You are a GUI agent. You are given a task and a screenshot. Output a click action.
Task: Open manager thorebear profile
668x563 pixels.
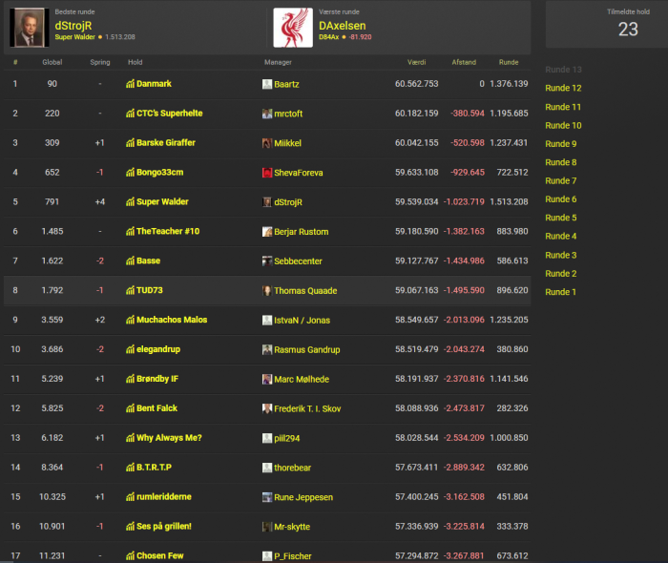pos(292,468)
